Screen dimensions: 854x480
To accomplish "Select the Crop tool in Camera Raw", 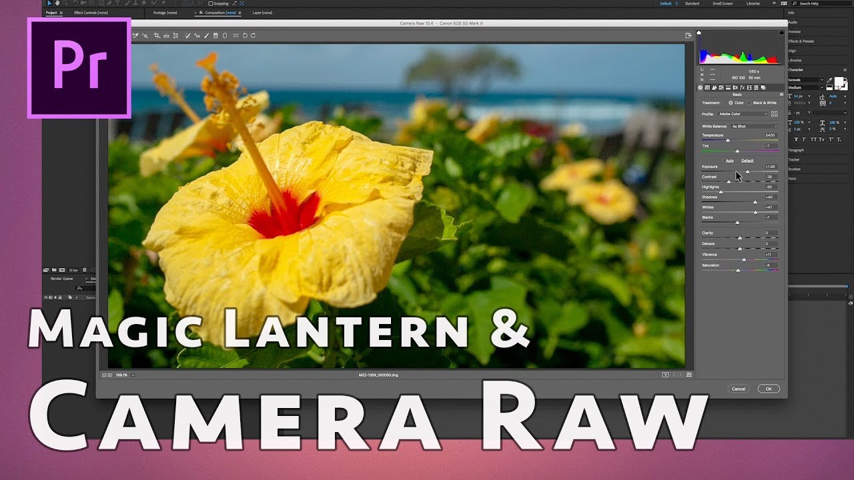I will 157,35.
